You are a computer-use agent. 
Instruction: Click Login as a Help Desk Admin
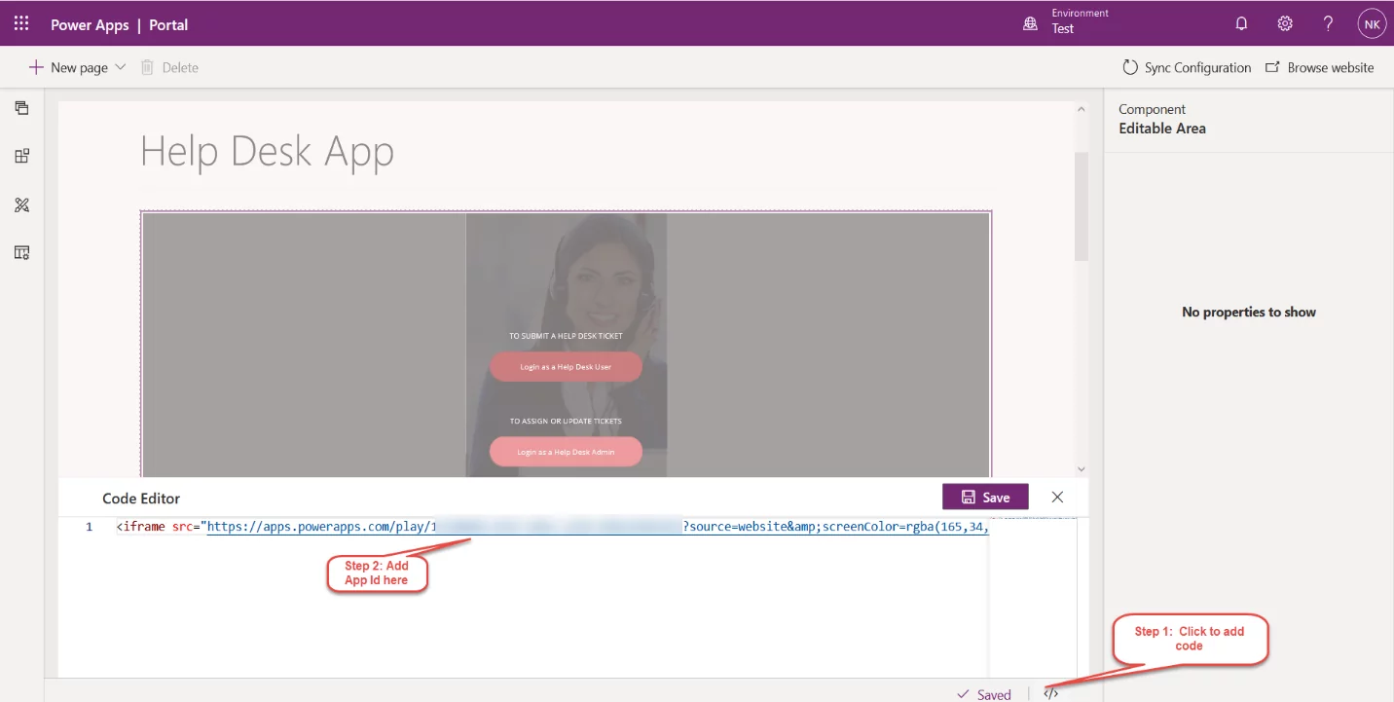tap(566, 452)
